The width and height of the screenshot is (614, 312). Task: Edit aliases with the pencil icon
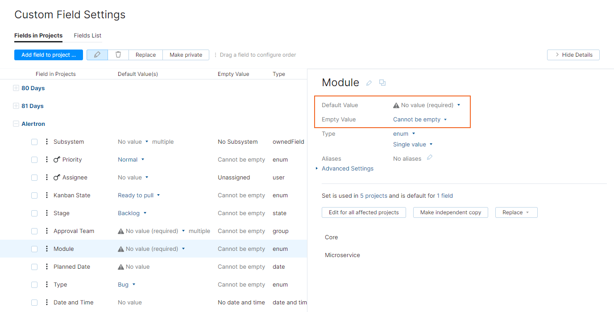[x=430, y=158]
